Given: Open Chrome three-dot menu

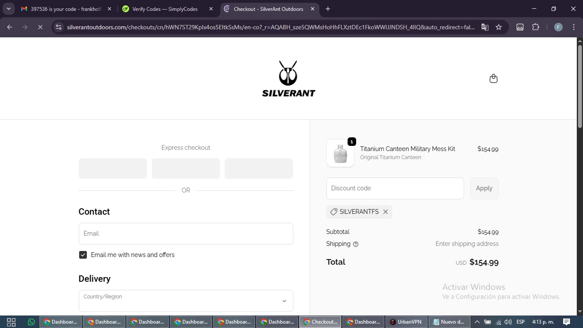Looking at the screenshot, I should click(574, 27).
